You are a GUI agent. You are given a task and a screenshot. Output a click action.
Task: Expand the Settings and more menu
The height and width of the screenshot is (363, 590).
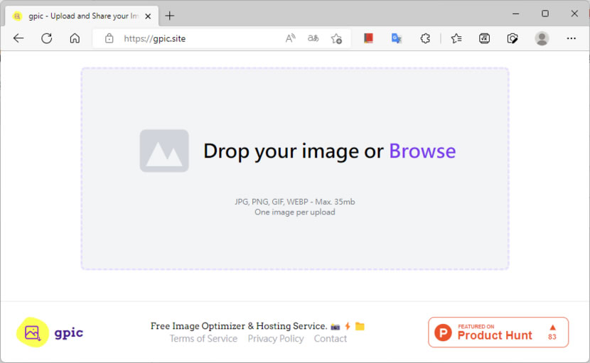(572, 38)
